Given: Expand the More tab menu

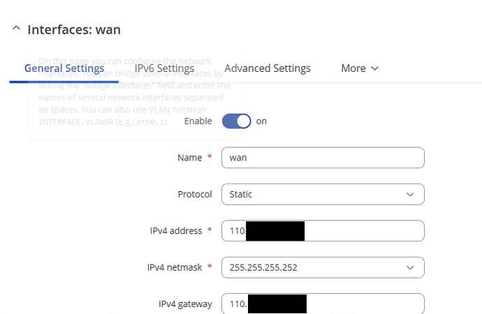Looking at the screenshot, I should (360, 68).
